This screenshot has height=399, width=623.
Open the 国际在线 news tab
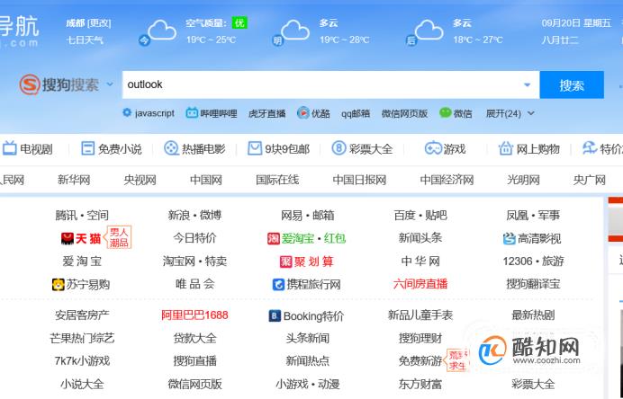(x=277, y=180)
